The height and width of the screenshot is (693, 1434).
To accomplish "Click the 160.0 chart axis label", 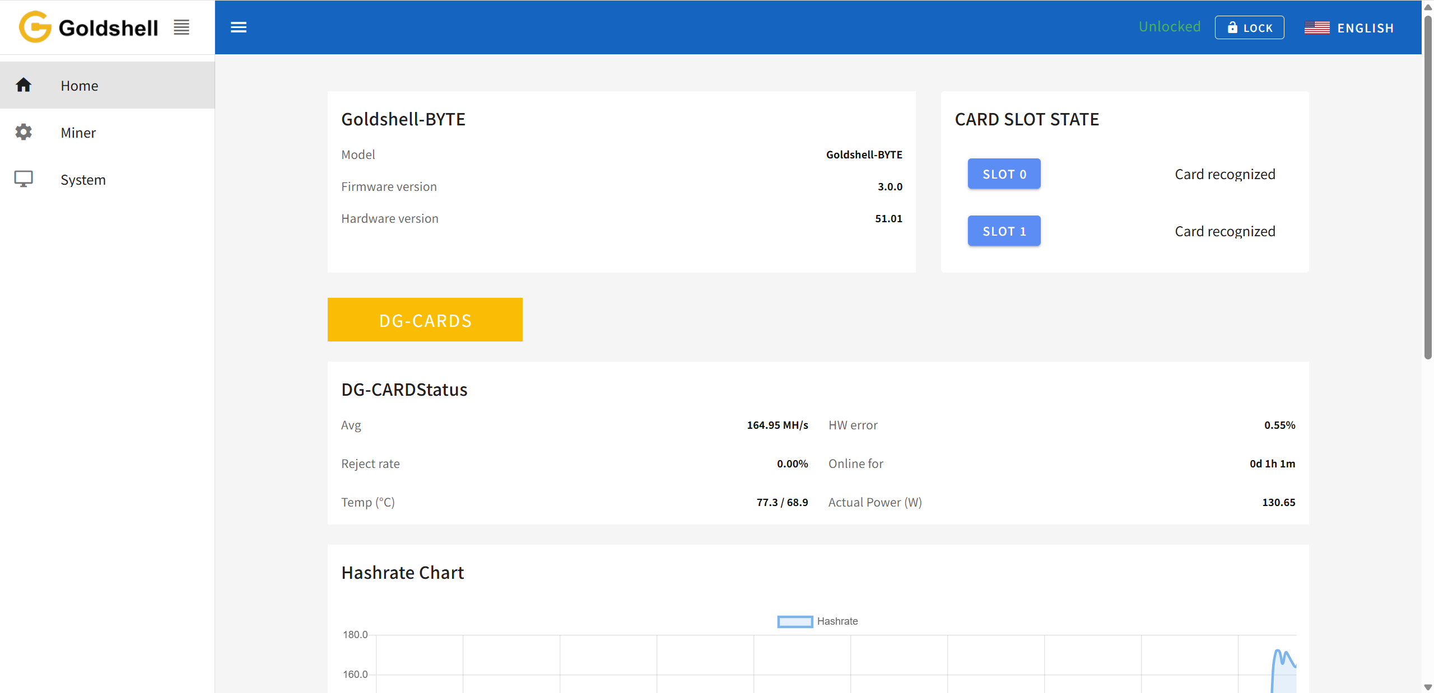I will pos(355,674).
